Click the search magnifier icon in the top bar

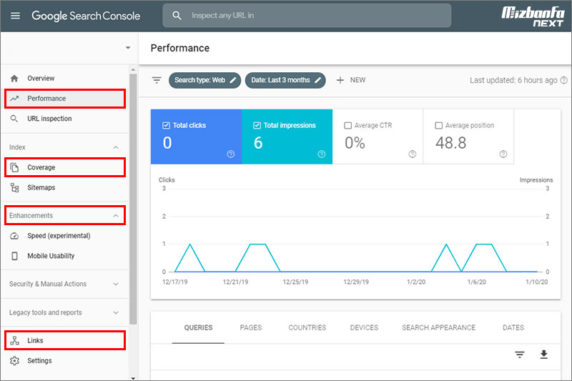(177, 16)
